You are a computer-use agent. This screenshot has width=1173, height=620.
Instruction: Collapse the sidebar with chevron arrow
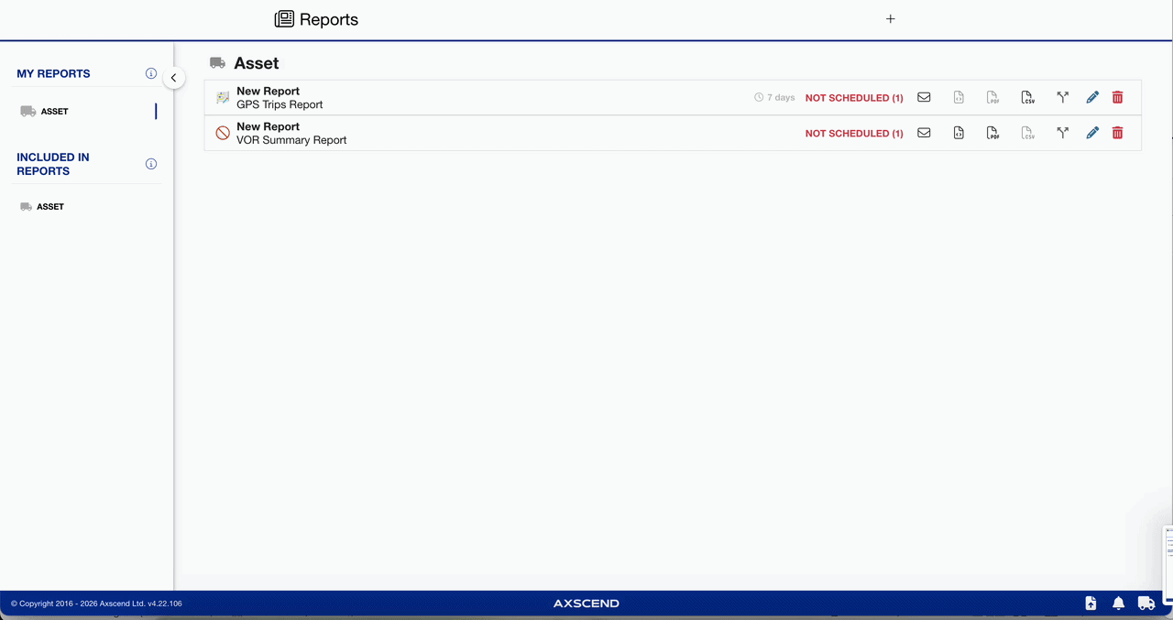(x=173, y=78)
